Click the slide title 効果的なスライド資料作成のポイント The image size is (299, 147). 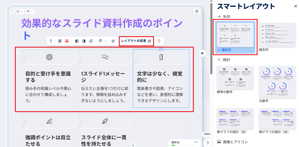click(102, 29)
